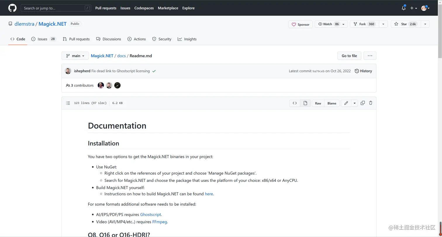Image resolution: width=442 pixels, height=237 pixels.
Task: Open Marketplace in top navigation
Action: tap(168, 8)
